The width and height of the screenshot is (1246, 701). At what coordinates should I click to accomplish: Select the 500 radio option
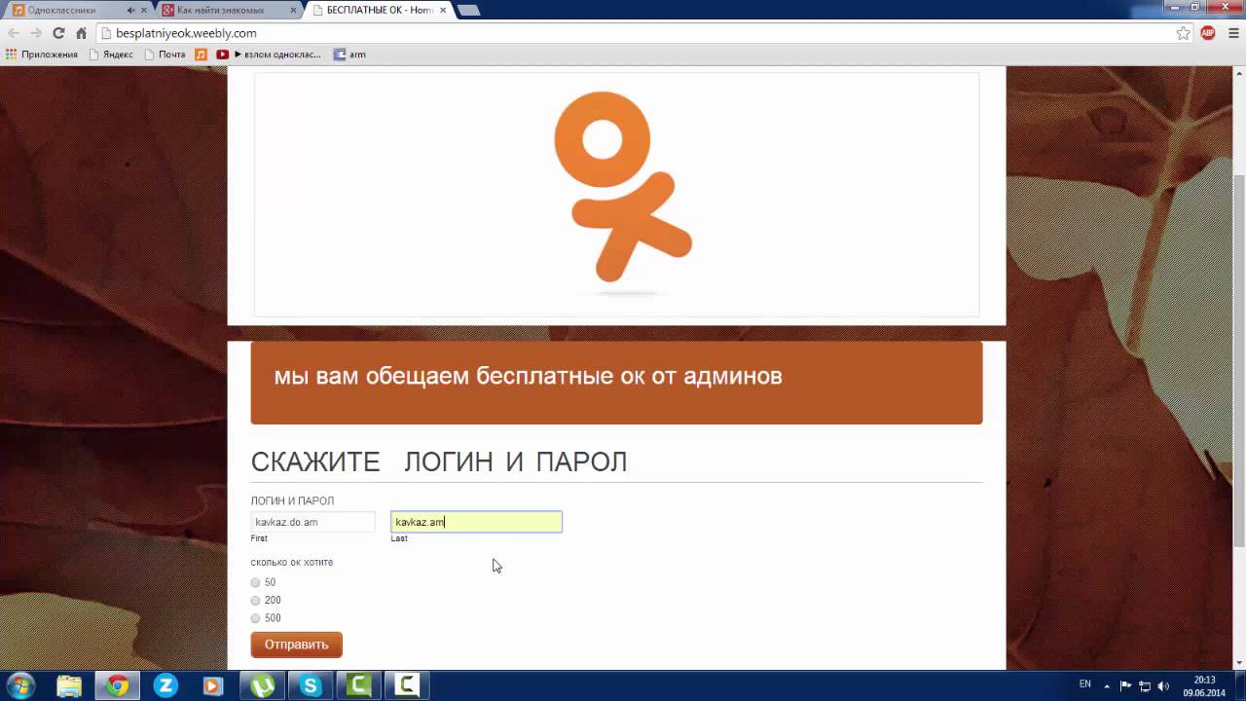(x=256, y=618)
